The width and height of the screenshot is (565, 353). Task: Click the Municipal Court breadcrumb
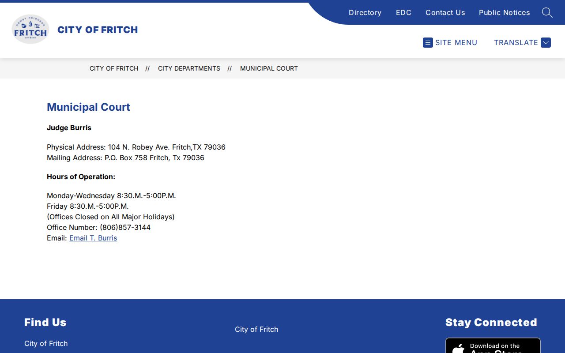tap(269, 68)
